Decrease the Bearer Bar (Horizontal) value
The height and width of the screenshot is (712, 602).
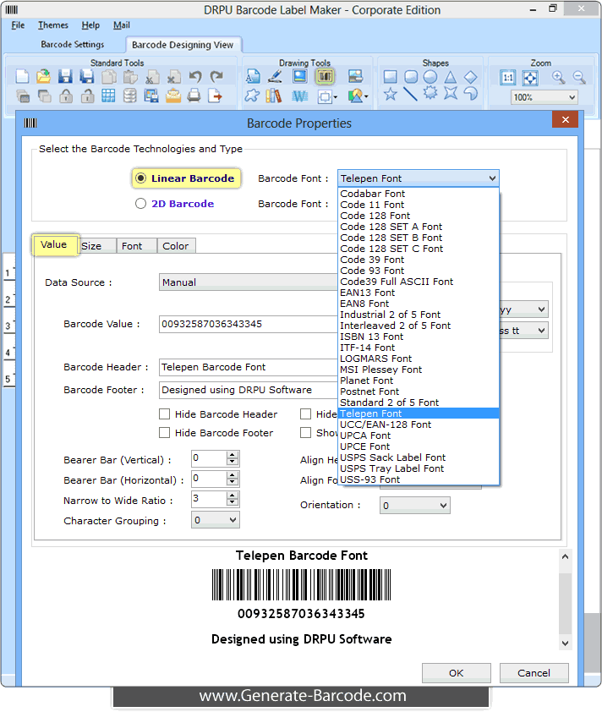233,482
